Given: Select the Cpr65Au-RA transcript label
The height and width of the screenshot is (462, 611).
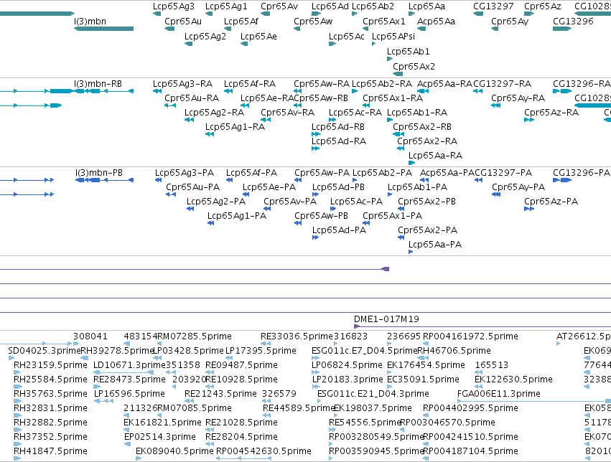Looking at the screenshot, I should (191, 98).
